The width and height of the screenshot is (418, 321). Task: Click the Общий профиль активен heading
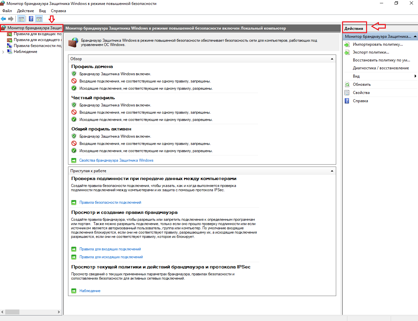pyautogui.click(x=101, y=129)
